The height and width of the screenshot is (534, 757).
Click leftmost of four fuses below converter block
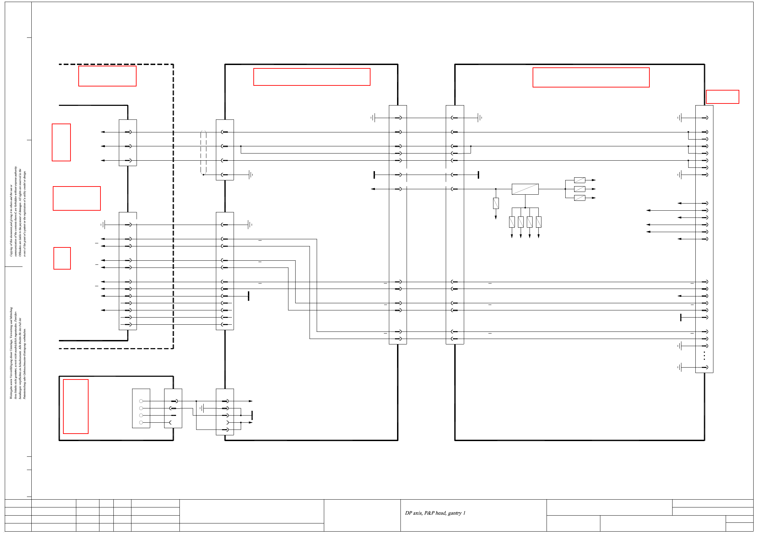tap(512, 222)
